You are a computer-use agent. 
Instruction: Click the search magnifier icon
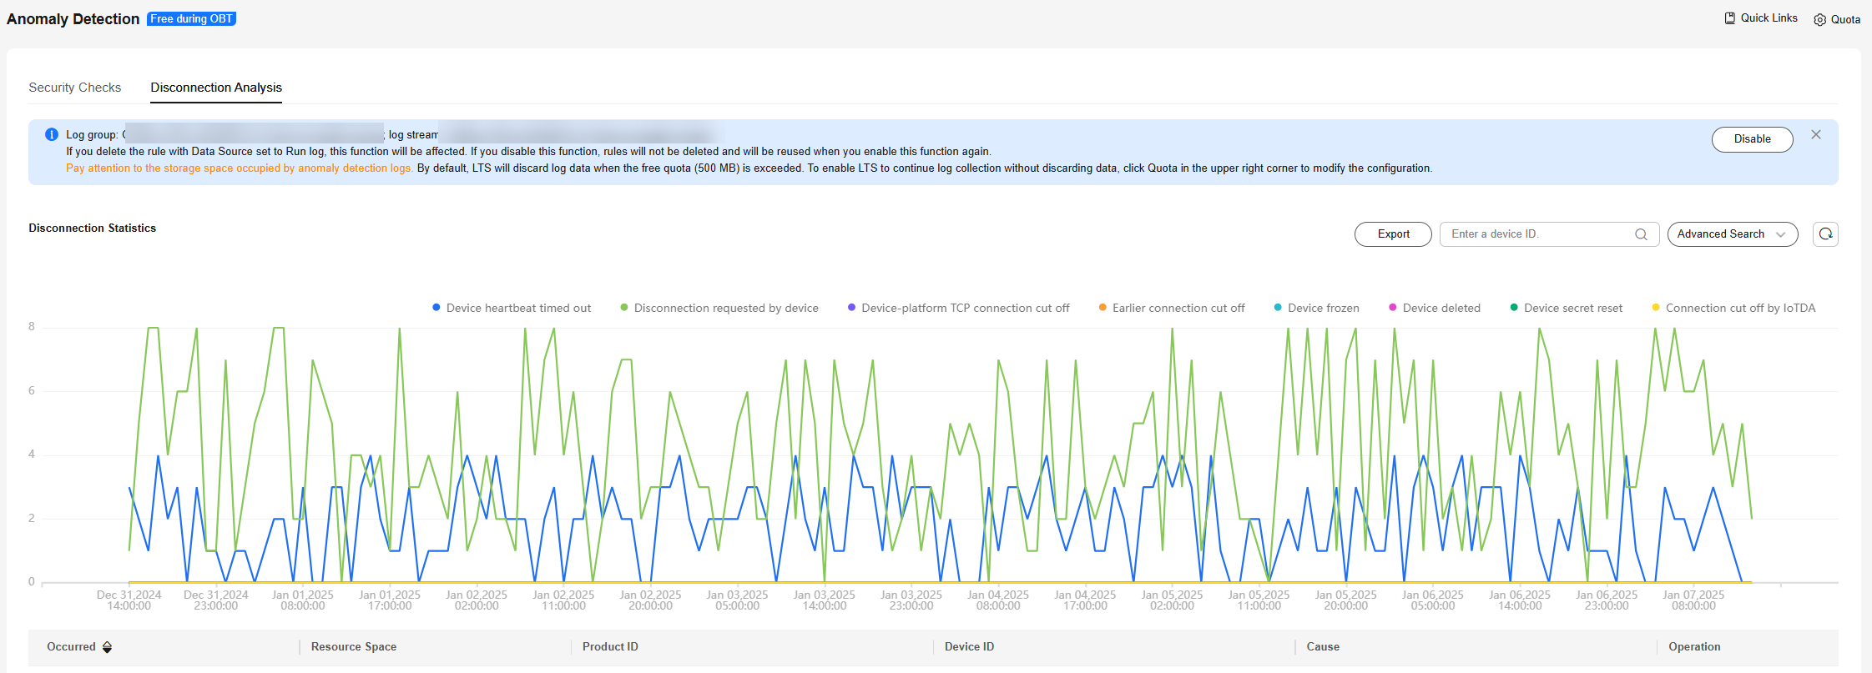(x=1641, y=234)
